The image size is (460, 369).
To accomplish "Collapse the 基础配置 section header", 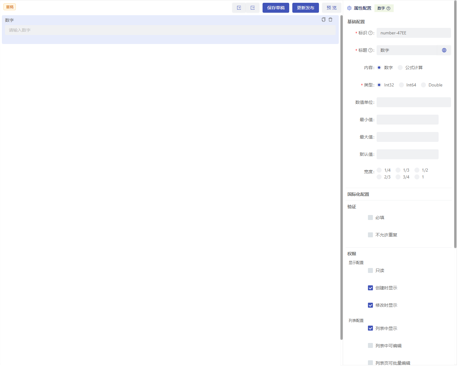I will click(356, 22).
